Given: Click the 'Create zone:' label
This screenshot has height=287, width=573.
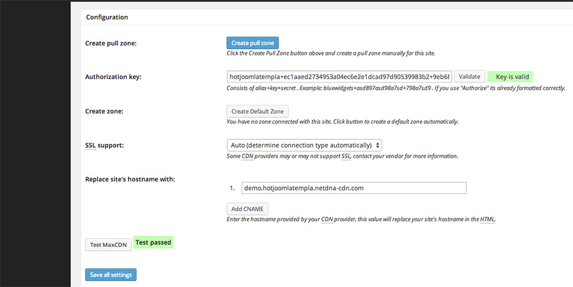Looking at the screenshot, I should tap(104, 111).
